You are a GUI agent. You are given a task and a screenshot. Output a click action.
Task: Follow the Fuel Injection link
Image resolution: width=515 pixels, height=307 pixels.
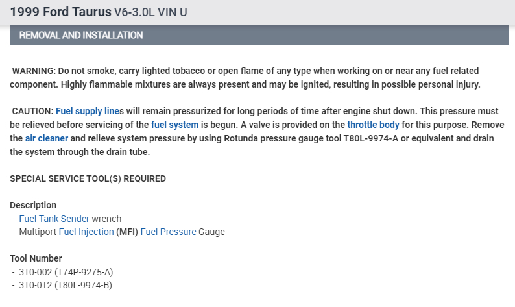coord(86,232)
